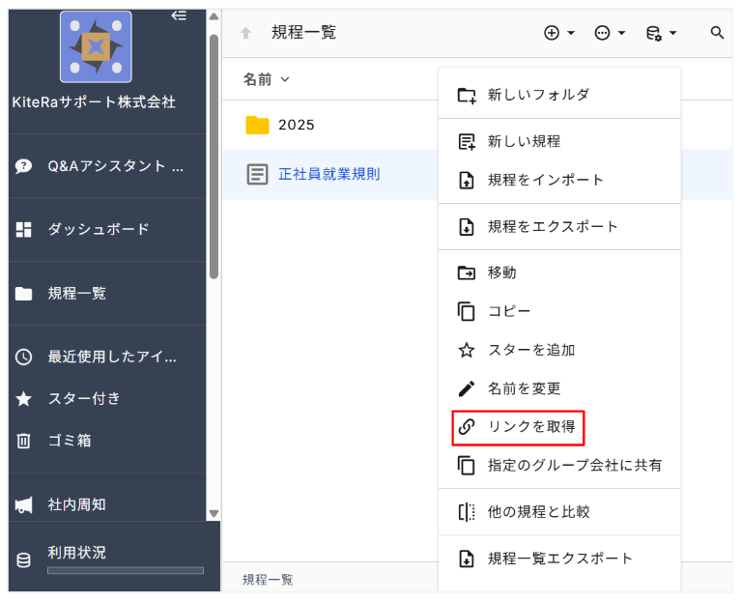742x602 pixels.
Task: Select スターを追加
Action: tap(559, 350)
